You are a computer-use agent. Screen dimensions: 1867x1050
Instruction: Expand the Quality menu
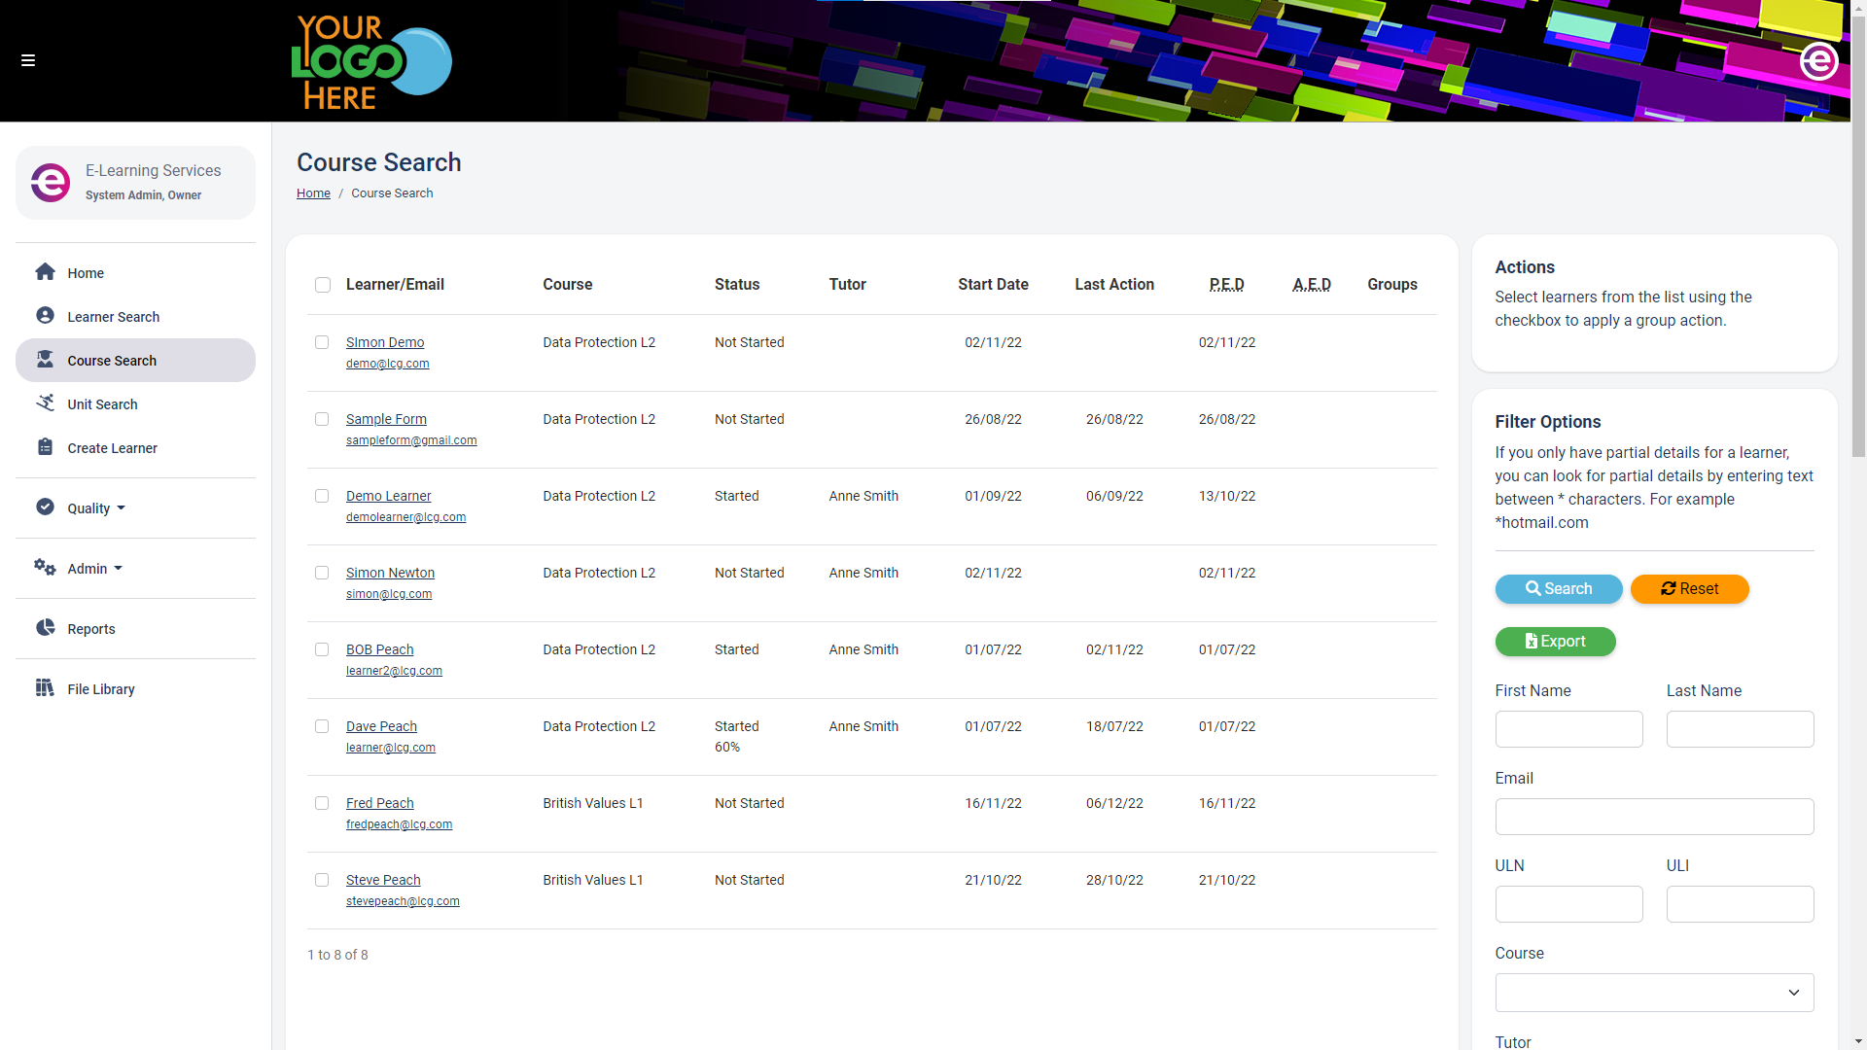tap(135, 507)
